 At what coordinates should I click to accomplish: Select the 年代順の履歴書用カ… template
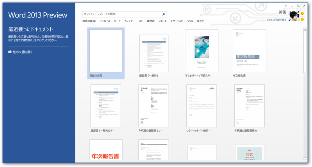pos(249,106)
